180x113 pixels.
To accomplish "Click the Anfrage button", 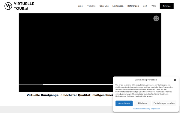I will (x=166, y=6).
